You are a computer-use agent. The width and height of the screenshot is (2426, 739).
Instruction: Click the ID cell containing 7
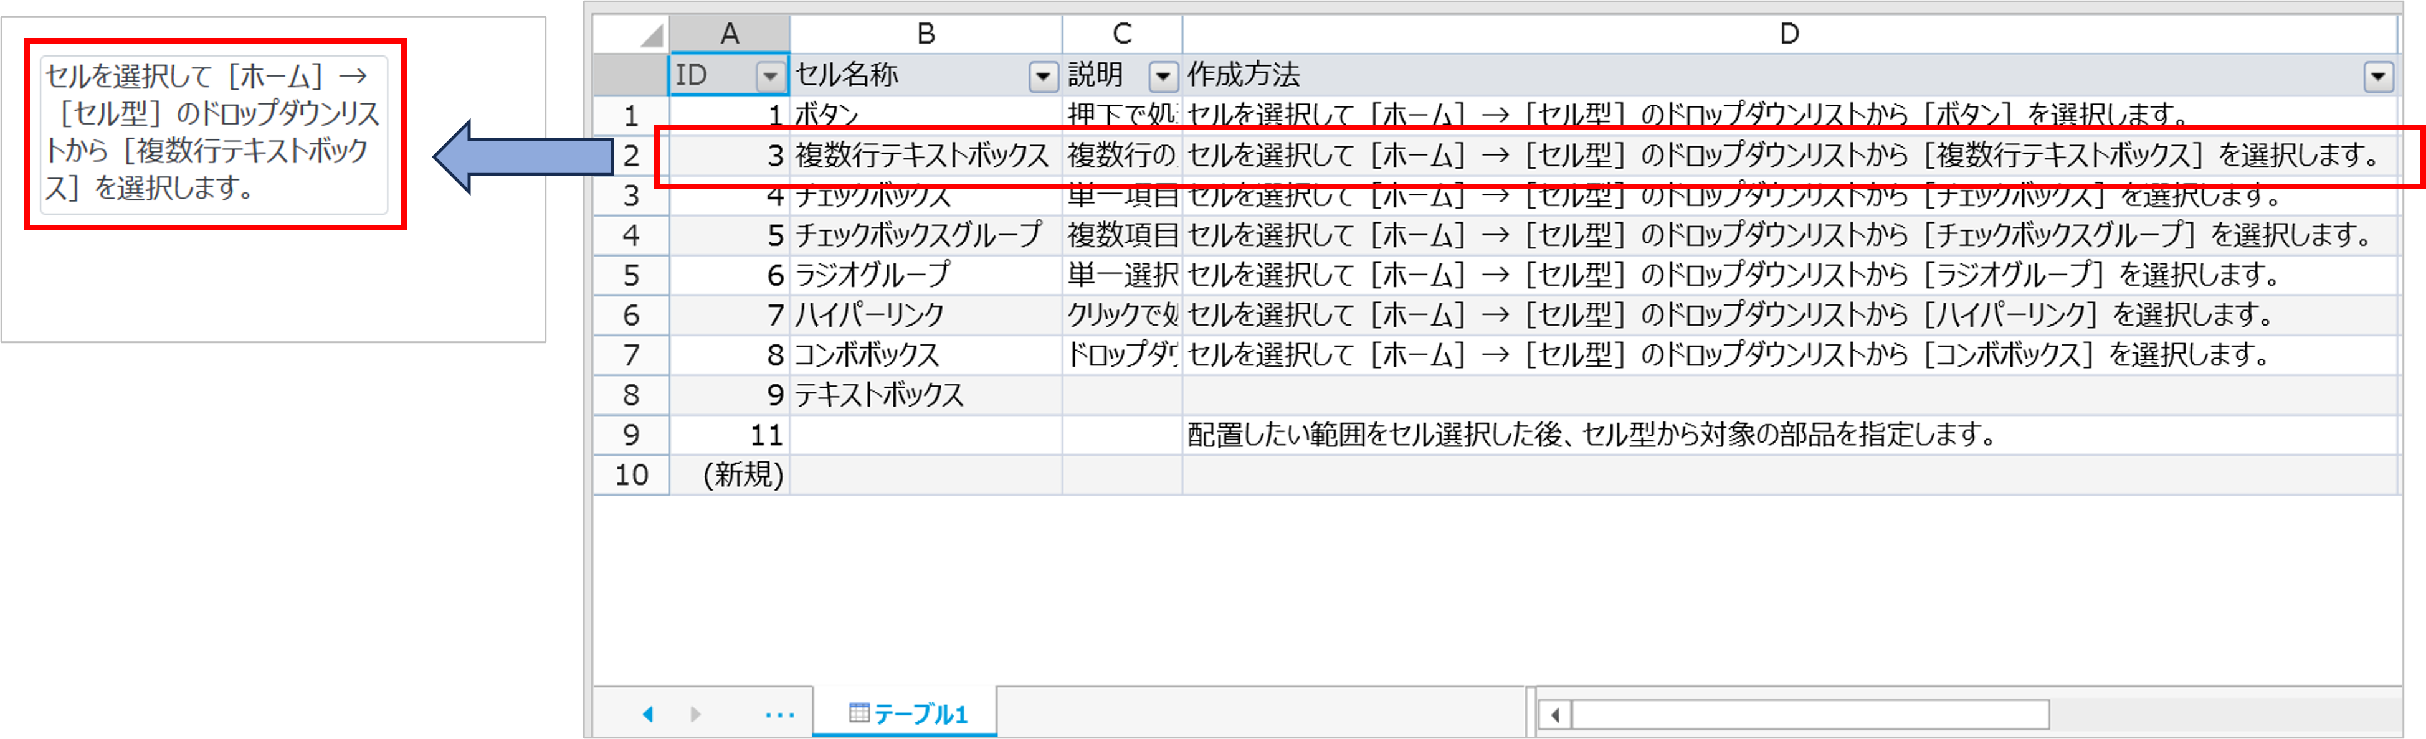pos(729,316)
